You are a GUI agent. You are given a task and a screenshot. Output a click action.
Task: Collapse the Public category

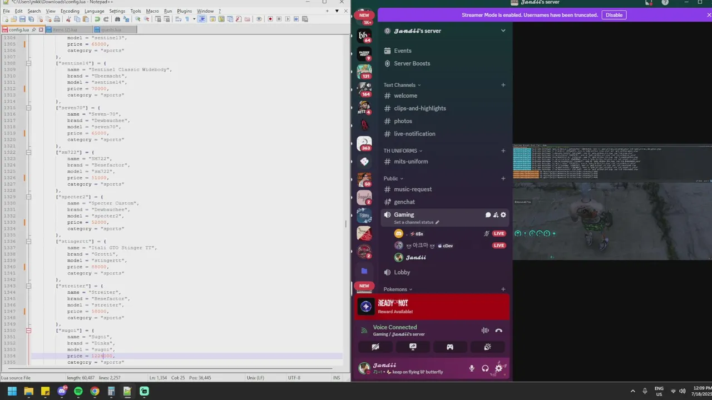[393, 178]
